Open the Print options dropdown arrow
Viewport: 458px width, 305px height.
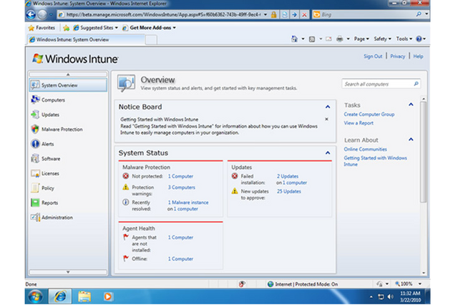click(349, 39)
